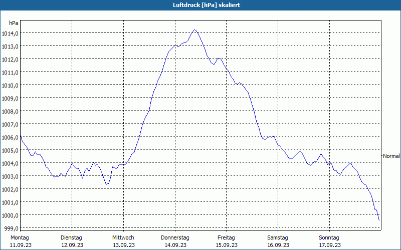The width and height of the screenshot is (401, 250).
Task: Select the 'Sonntag' day label
Action: [x=329, y=238]
